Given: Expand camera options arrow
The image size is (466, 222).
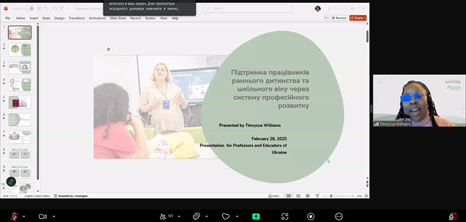Looking at the screenshot, I should click(x=54, y=217).
